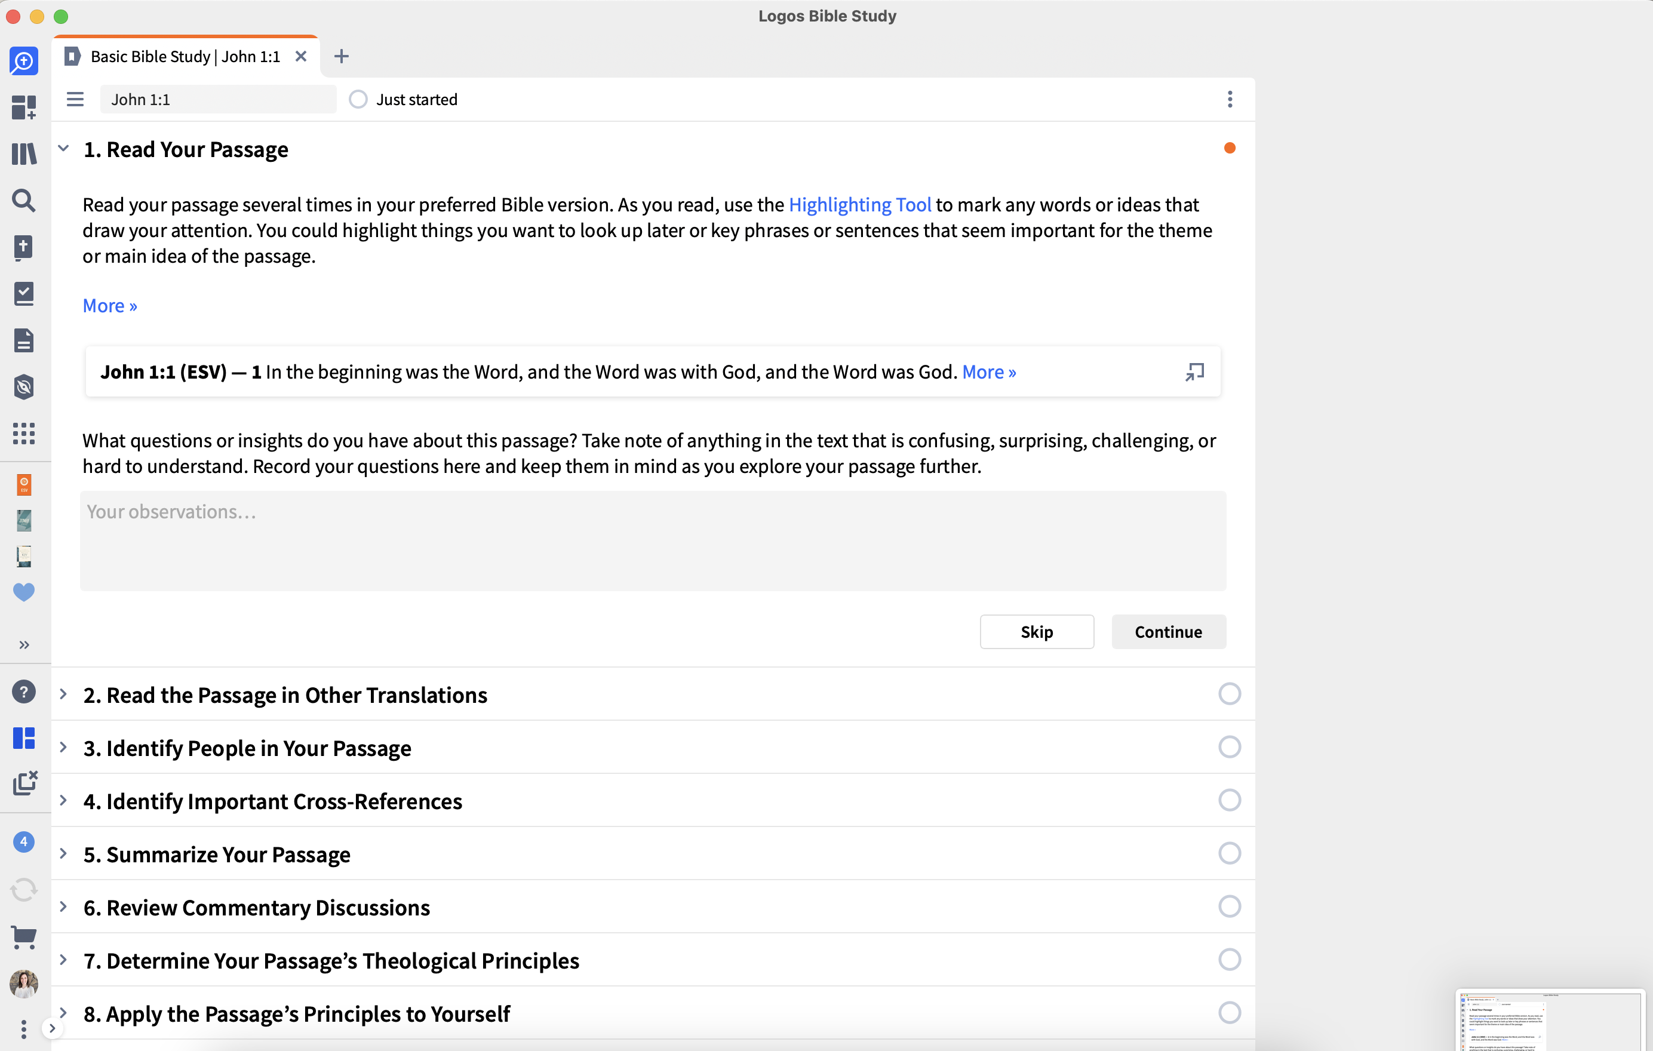Open the apps grid icon

[24, 433]
